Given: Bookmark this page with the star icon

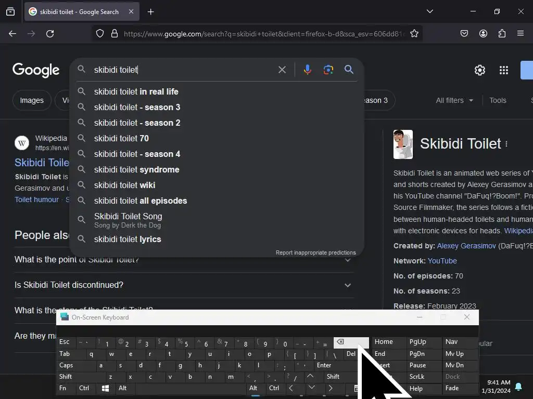Looking at the screenshot, I should click(414, 34).
